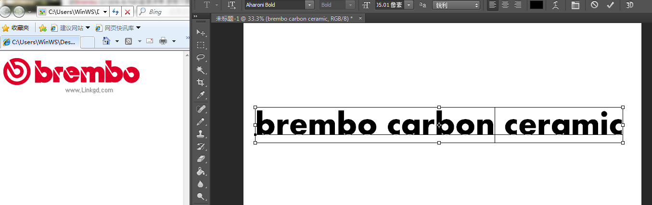Create warped text
652x205 pixels.
(x=556, y=5)
